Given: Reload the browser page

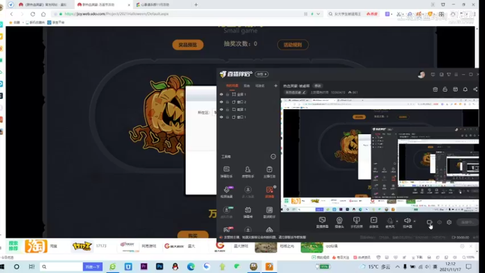Looking at the screenshot, I should coord(33,14).
